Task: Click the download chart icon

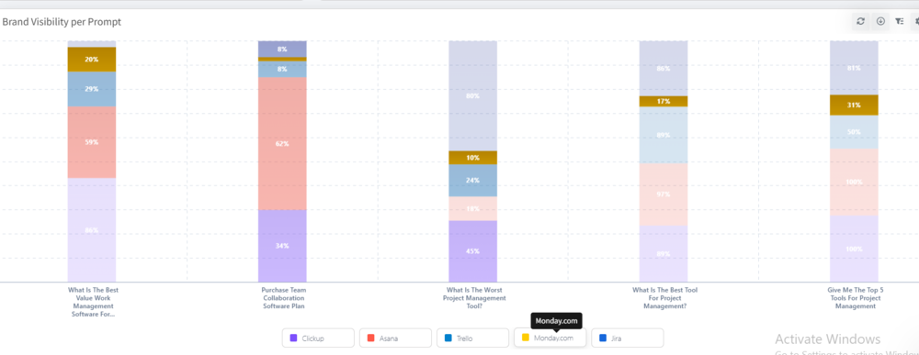Action: point(880,21)
